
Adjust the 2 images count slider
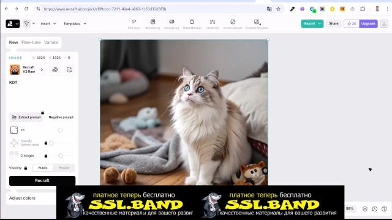(x=61, y=156)
